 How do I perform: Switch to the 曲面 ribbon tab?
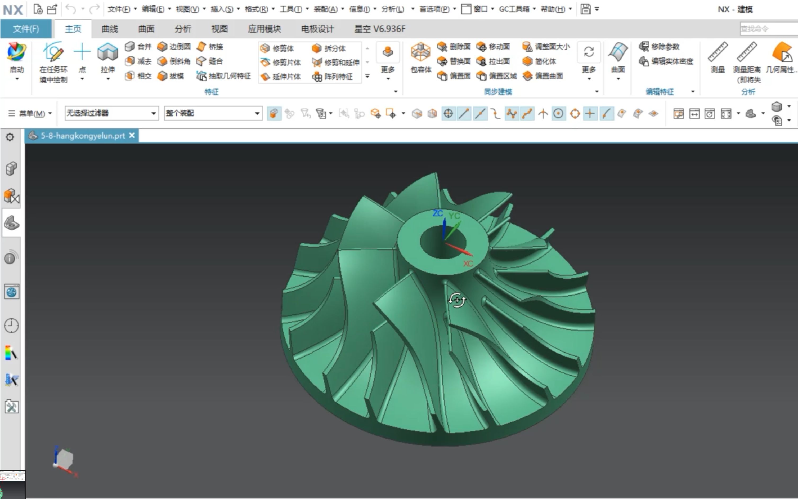pyautogui.click(x=146, y=29)
